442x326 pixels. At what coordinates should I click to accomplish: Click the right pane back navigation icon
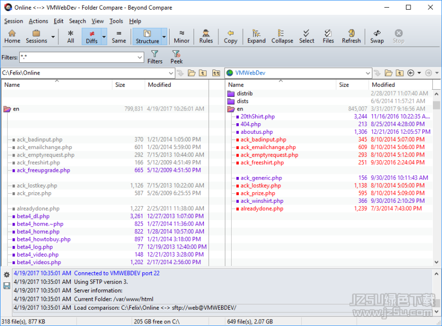pyautogui.click(x=411, y=73)
